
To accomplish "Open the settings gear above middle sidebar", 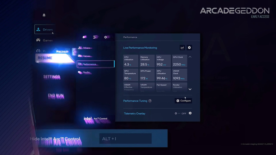I will click(106, 37).
